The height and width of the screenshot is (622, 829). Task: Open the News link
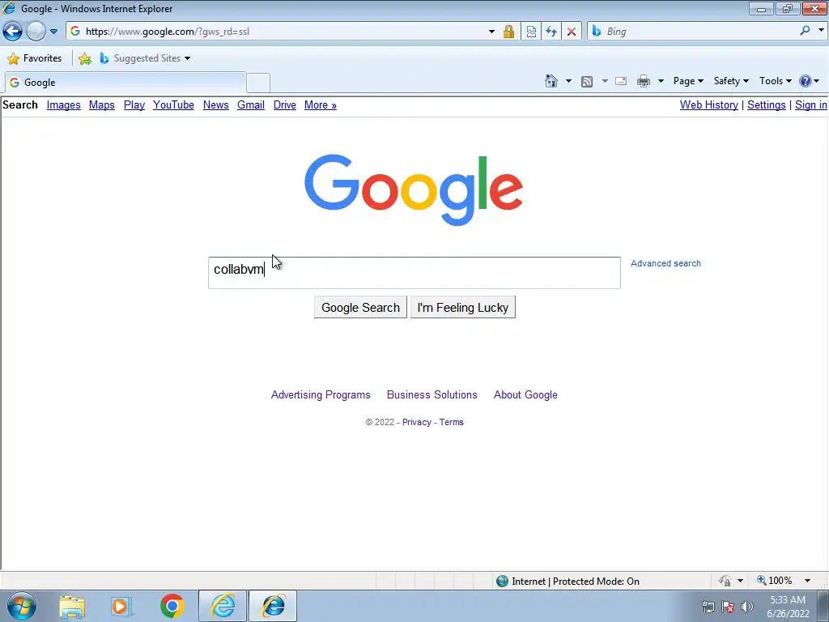pyautogui.click(x=215, y=104)
